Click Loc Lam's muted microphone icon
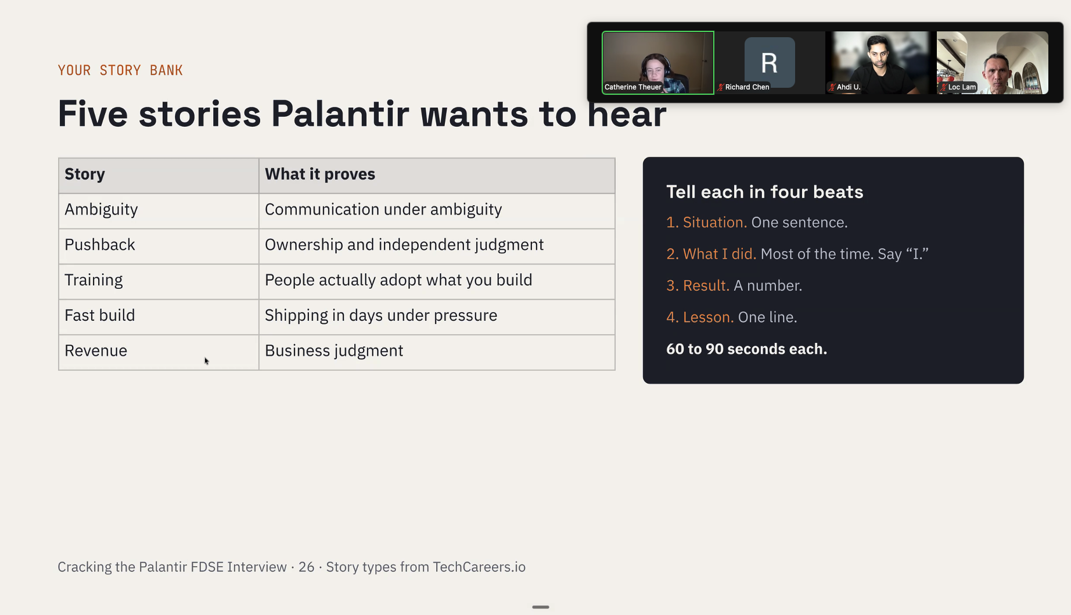1071x615 pixels. coord(944,87)
